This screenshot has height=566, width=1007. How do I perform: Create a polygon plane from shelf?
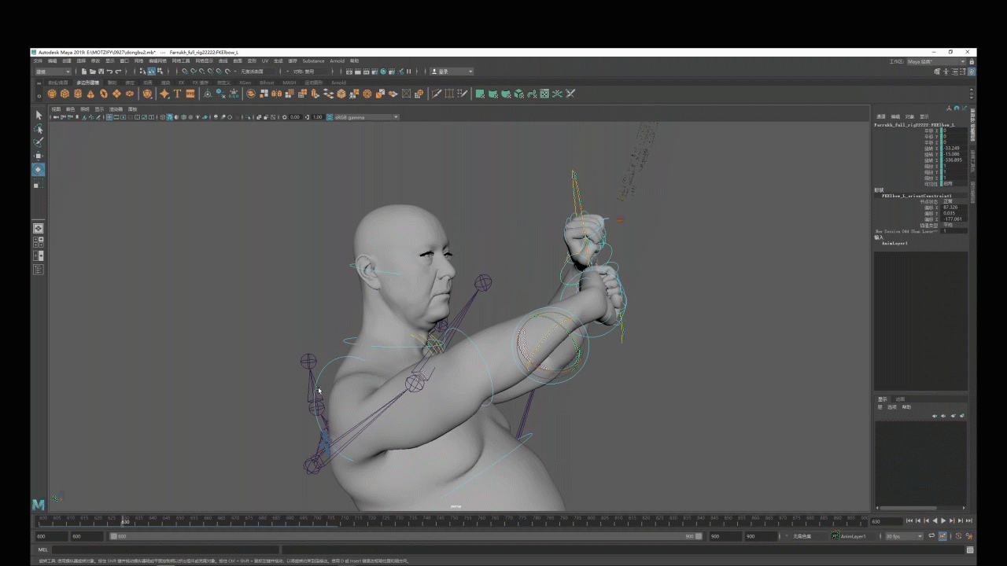pos(116,94)
